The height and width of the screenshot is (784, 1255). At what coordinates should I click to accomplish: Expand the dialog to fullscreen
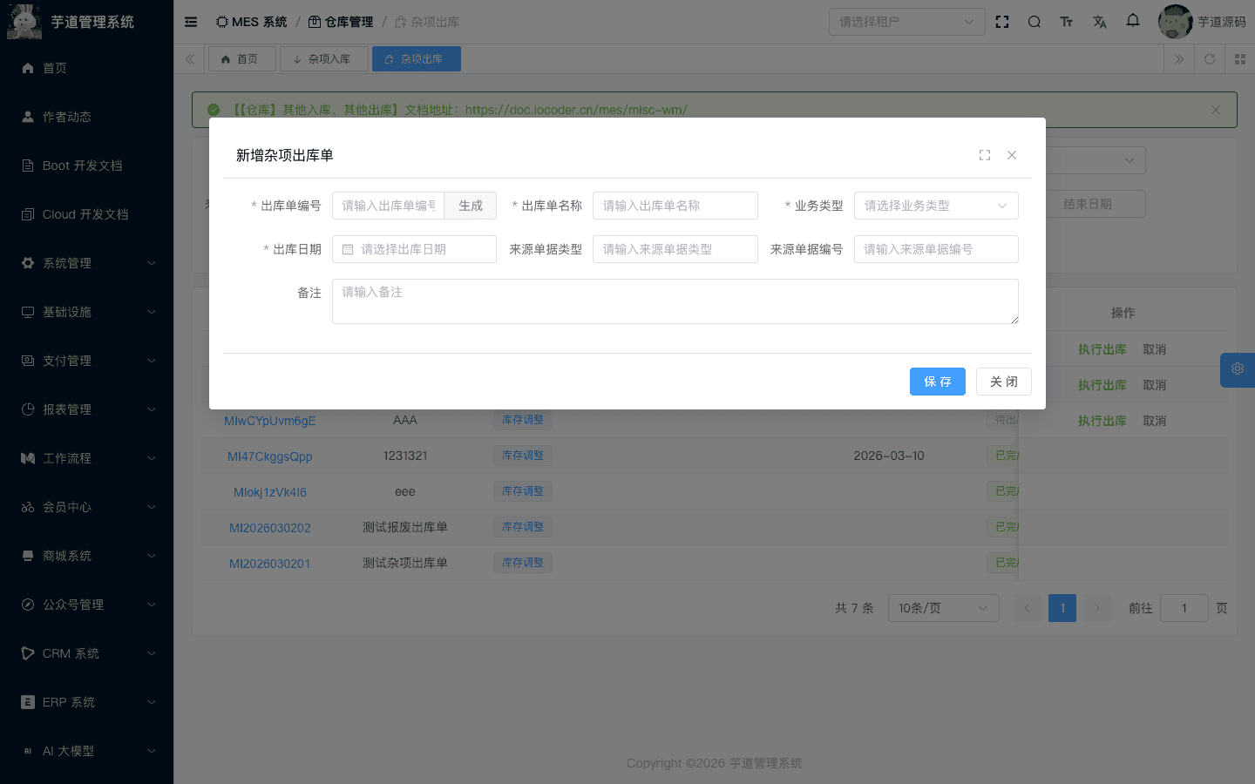point(985,154)
